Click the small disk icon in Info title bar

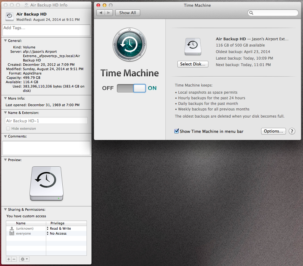(x=27, y=5)
